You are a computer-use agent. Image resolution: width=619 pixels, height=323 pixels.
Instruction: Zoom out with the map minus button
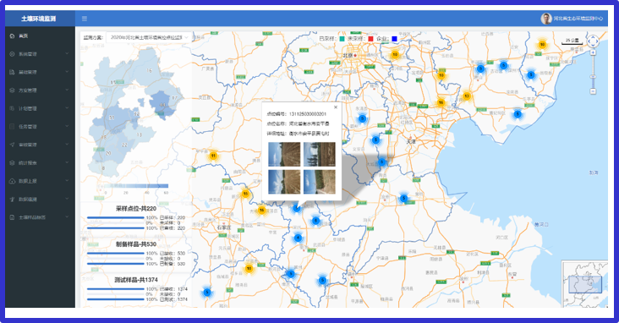(593, 91)
